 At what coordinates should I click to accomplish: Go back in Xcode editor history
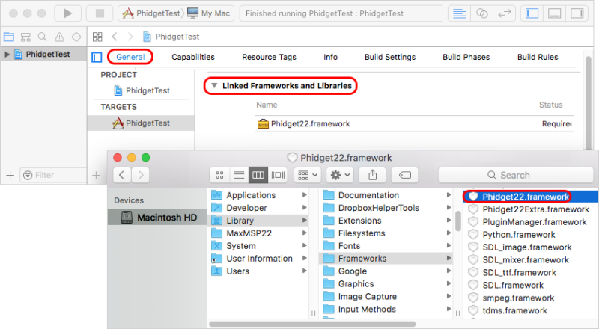click(x=115, y=37)
